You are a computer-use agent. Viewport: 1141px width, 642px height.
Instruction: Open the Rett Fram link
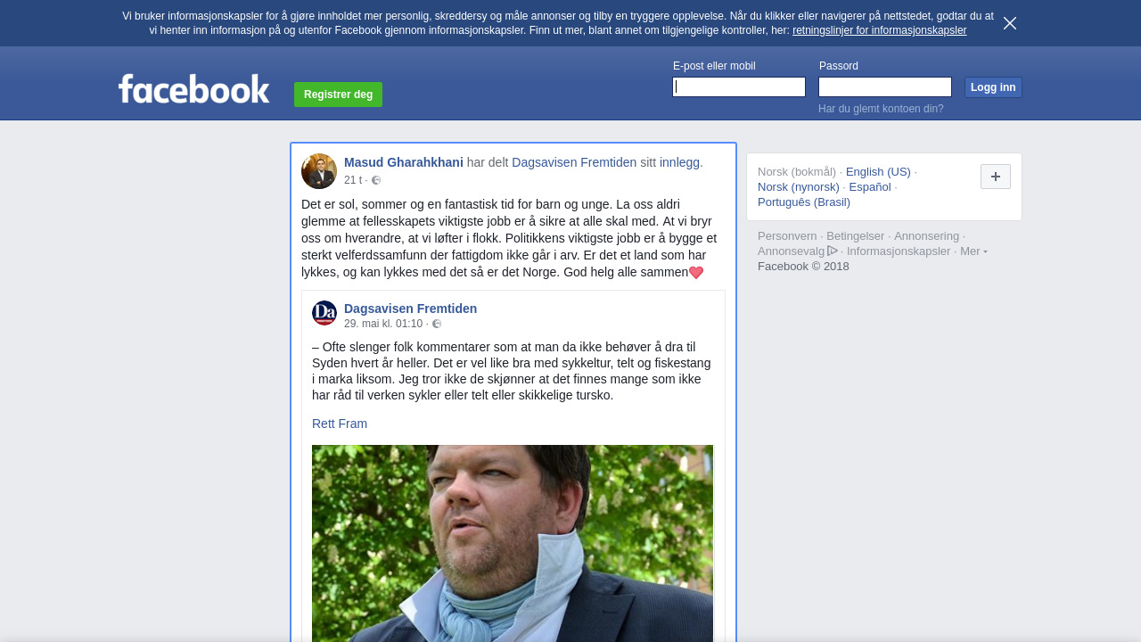340,424
